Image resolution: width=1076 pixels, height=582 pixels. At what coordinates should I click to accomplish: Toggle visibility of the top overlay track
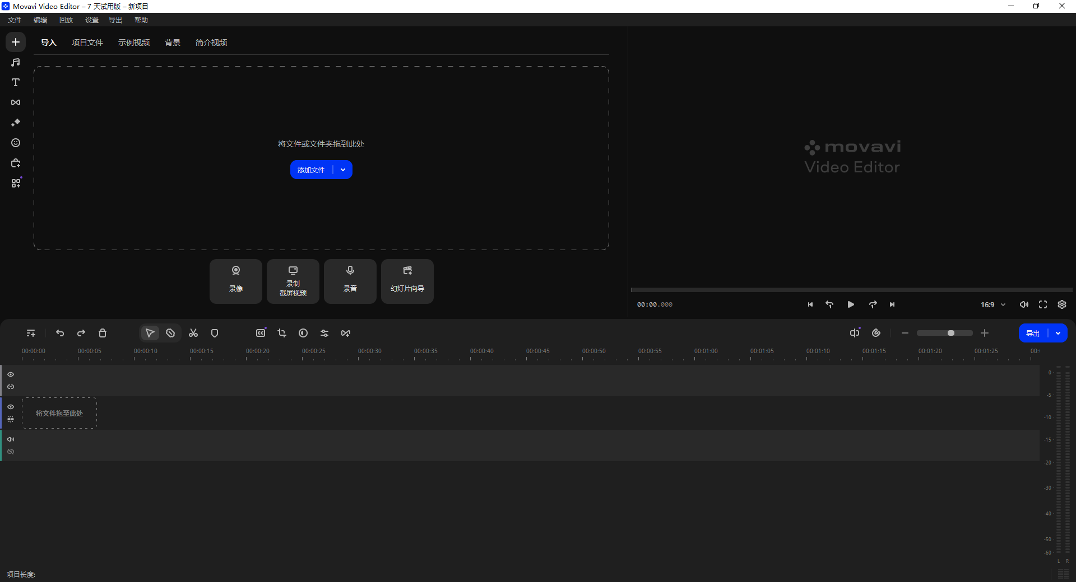pyautogui.click(x=11, y=374)
